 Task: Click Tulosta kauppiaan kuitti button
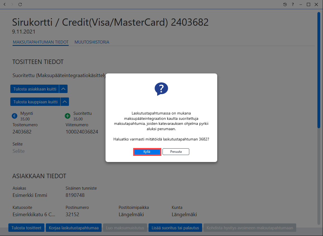click(35, 102)
